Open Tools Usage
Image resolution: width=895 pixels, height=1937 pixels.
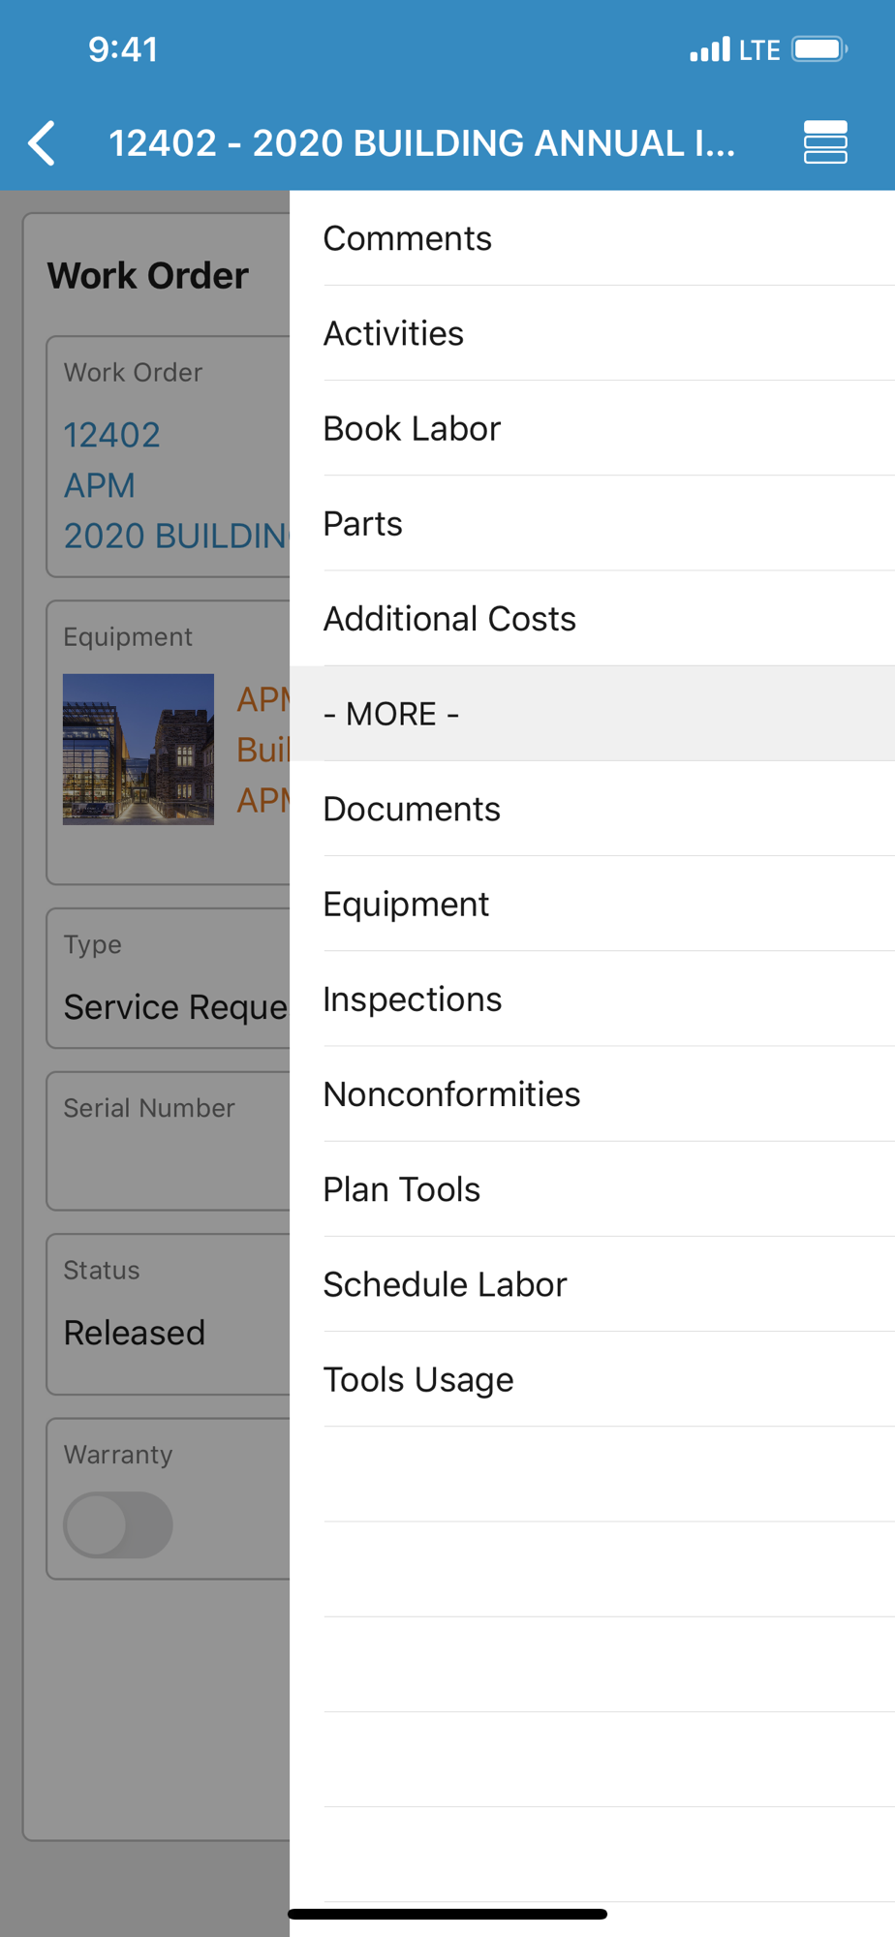[x=592, y=1379]
